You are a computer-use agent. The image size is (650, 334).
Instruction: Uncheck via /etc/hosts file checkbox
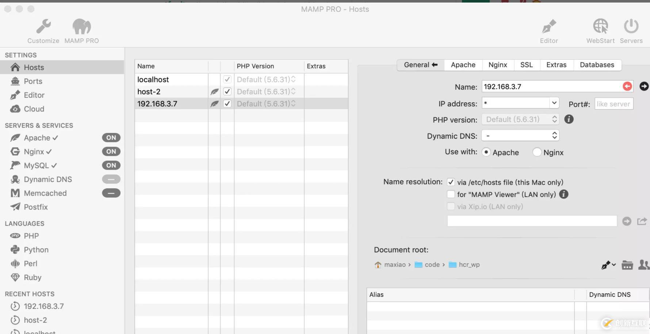click(451, 182)
